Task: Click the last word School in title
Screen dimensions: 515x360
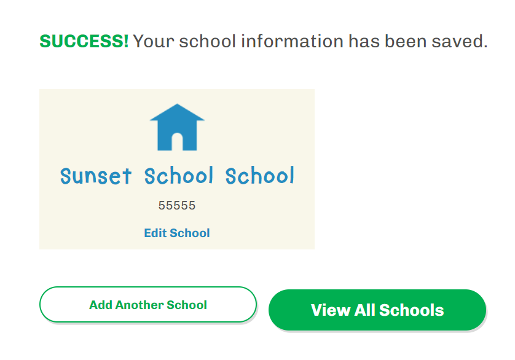Action: click(x=259, y=176)
